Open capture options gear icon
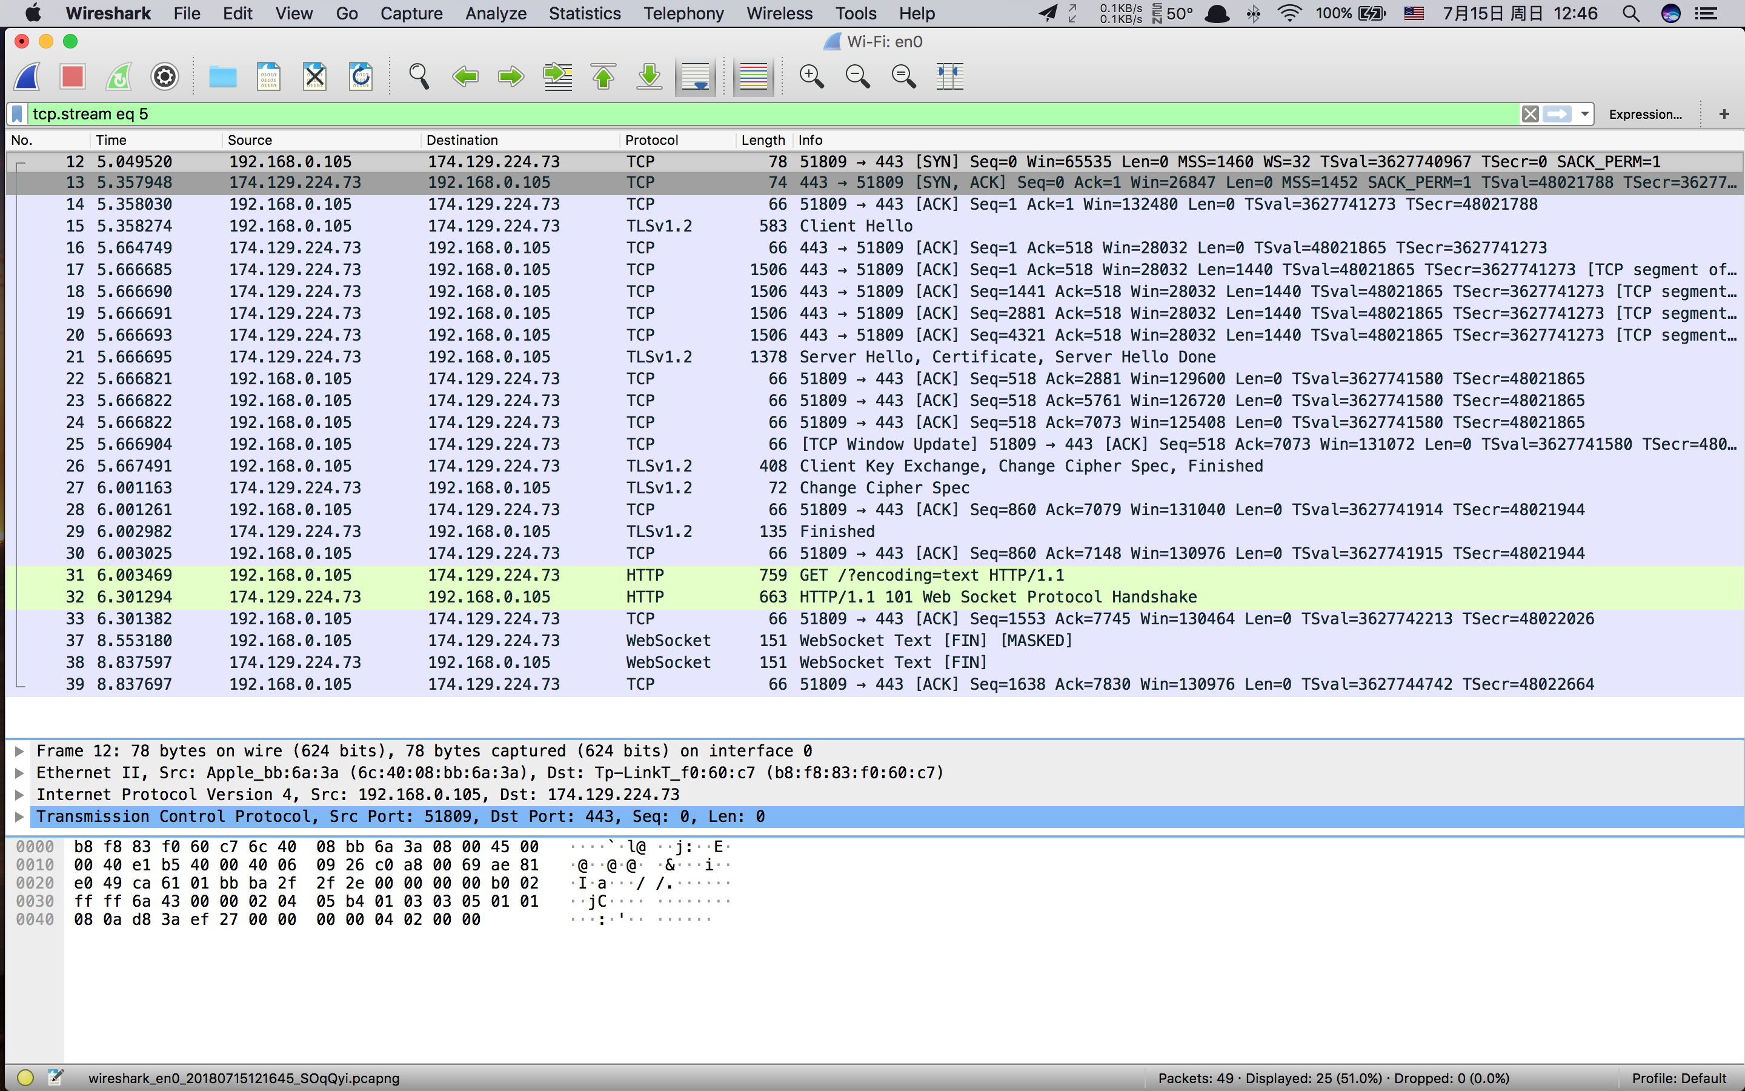This screenshot has height=1091, width=1745. [x=164, y=76]
